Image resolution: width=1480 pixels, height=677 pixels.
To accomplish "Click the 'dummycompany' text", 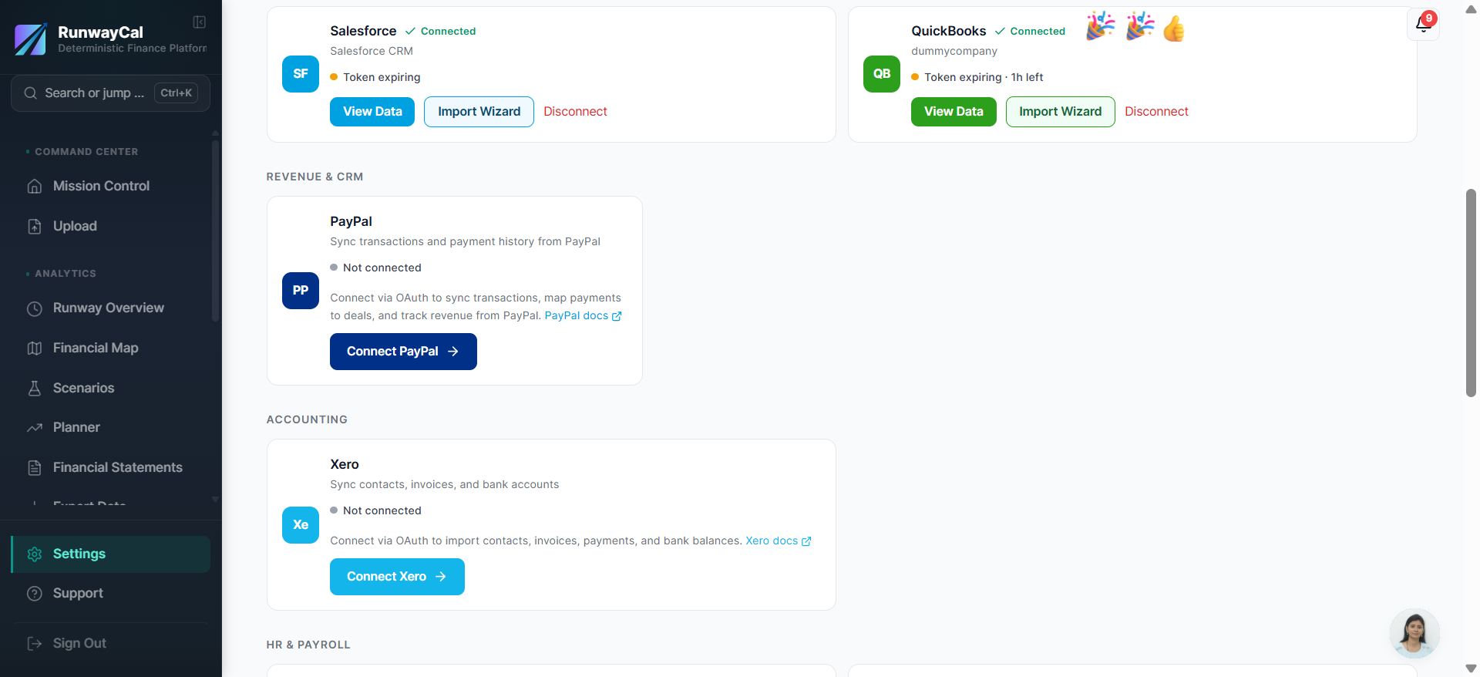I will (x=954, y=51).
